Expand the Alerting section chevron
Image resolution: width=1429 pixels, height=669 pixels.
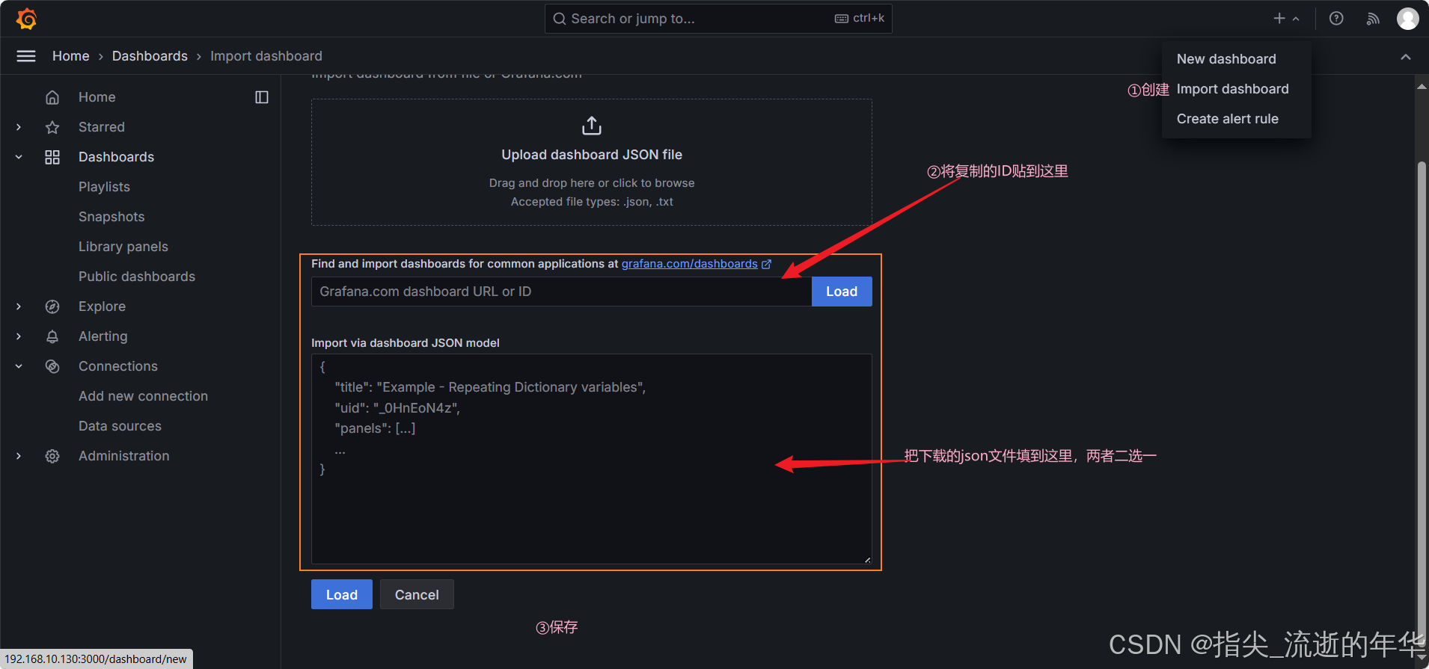tap(19, 336)
